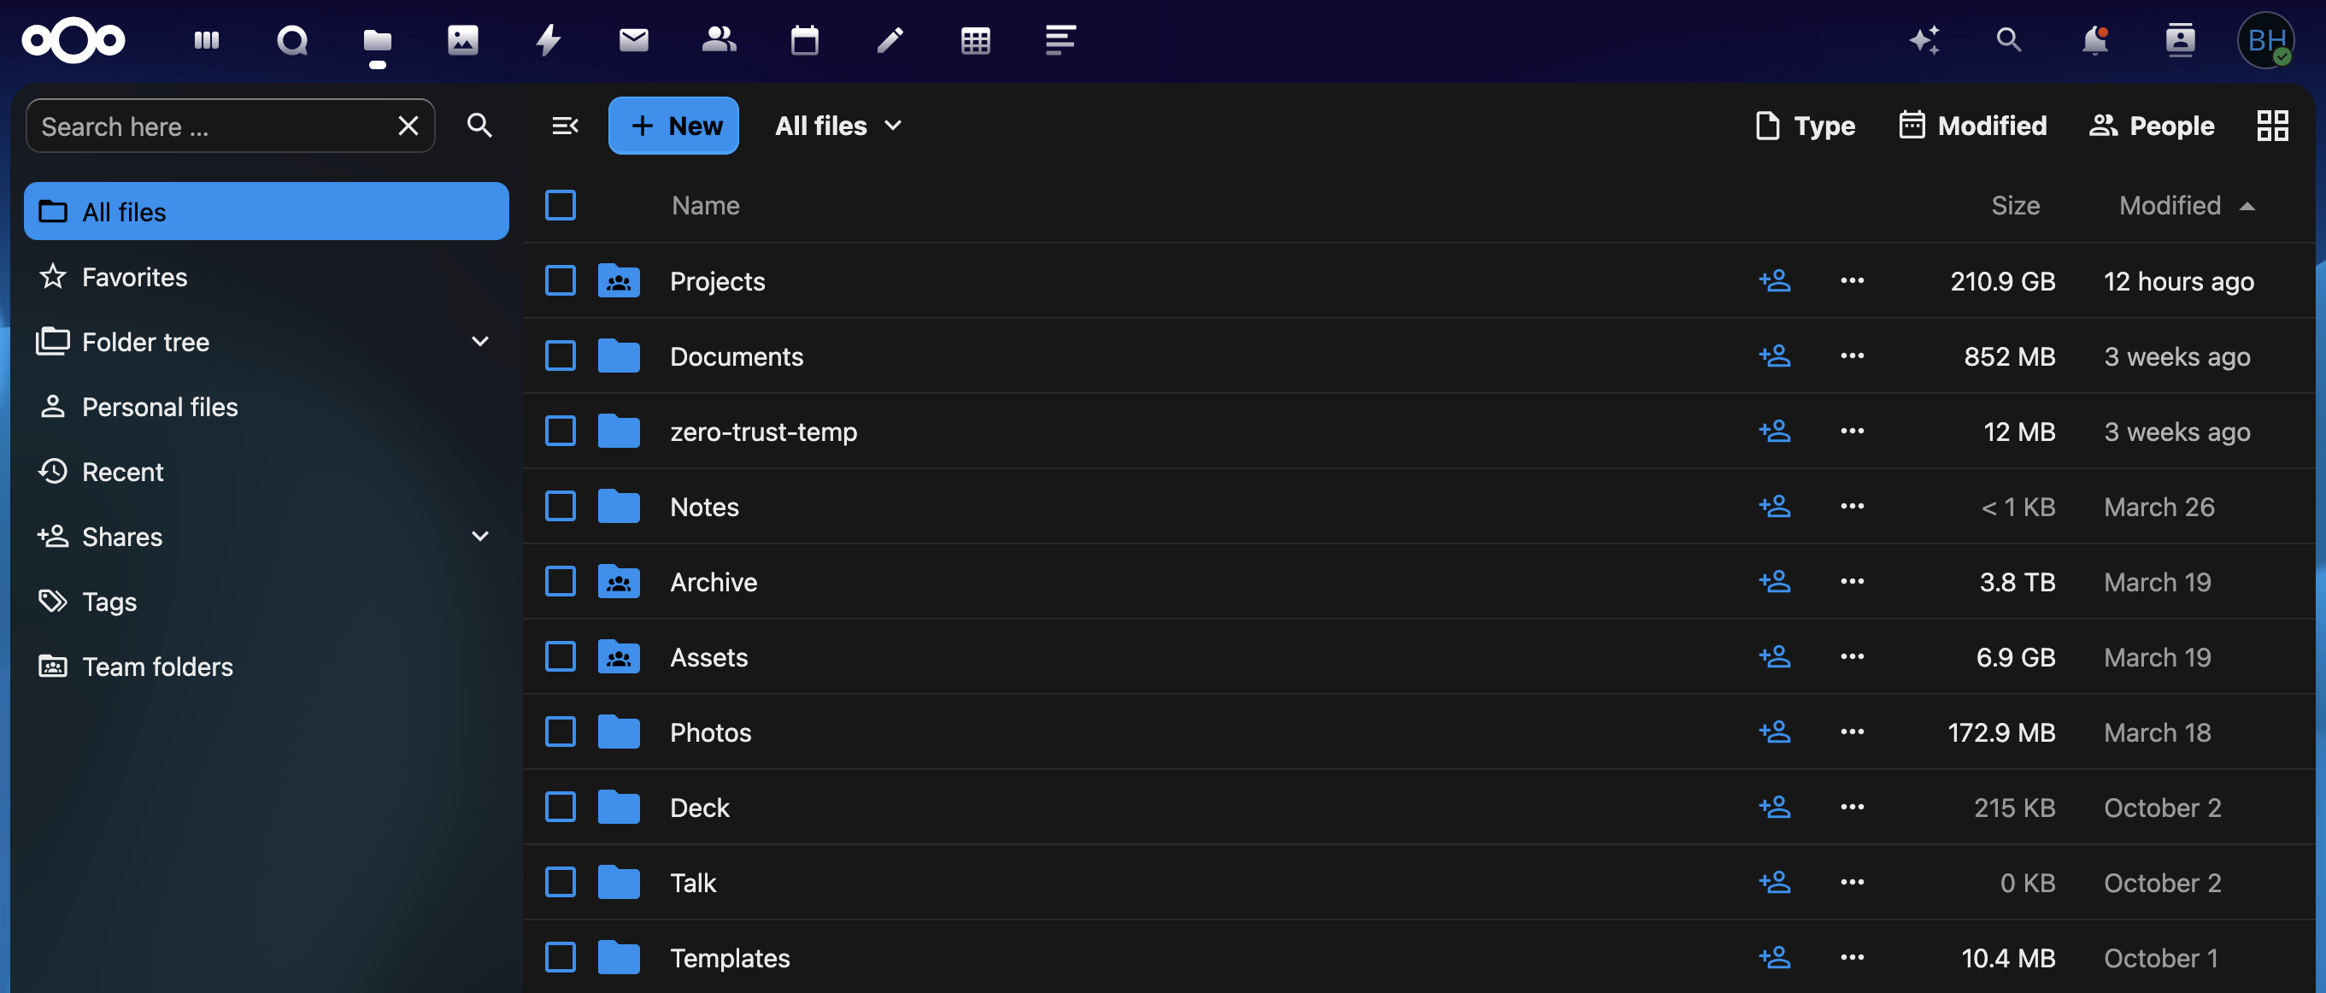The image size is (2326, 993).
Task: Tick the checkbox beside Archive folder
Action: (x=560, y=581)
